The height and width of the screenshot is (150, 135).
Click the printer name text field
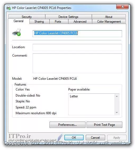tap(77, 34)
